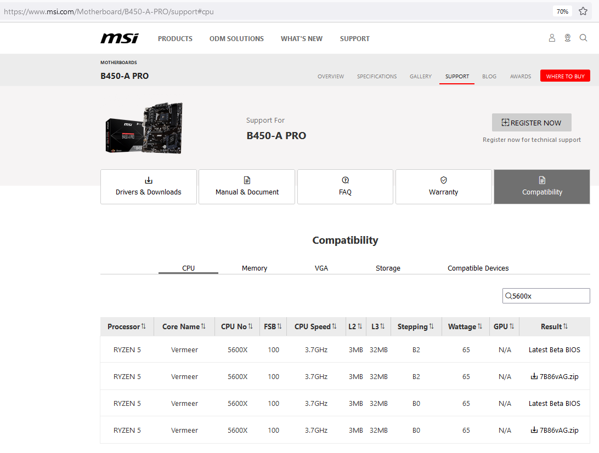
Task: Sort by Stepping column arrows
Action: click(x=431, y=326)
